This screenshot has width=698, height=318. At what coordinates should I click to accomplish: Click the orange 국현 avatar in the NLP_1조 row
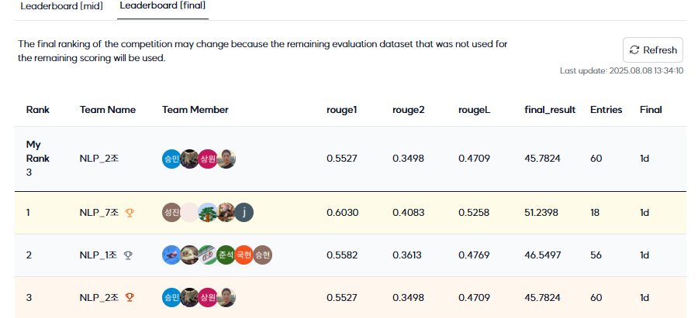[x=244, y=255]
